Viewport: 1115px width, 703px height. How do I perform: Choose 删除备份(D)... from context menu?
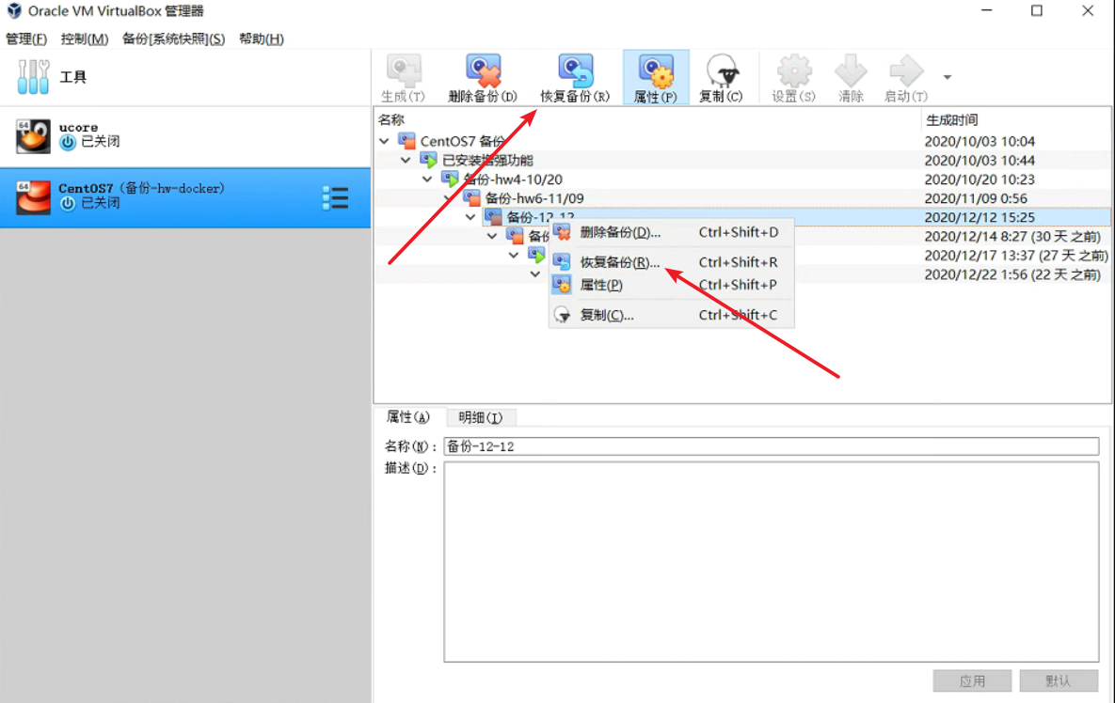pyautogui.click(x=671, y=232)
